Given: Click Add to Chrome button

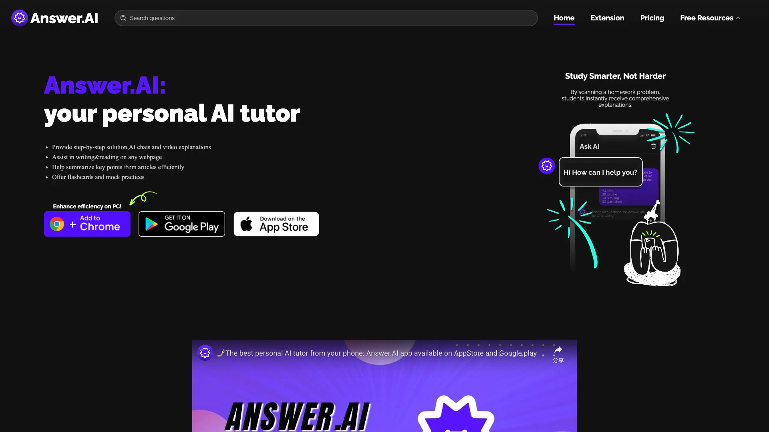Looking at the screenshot, I should tap(87, 224).
